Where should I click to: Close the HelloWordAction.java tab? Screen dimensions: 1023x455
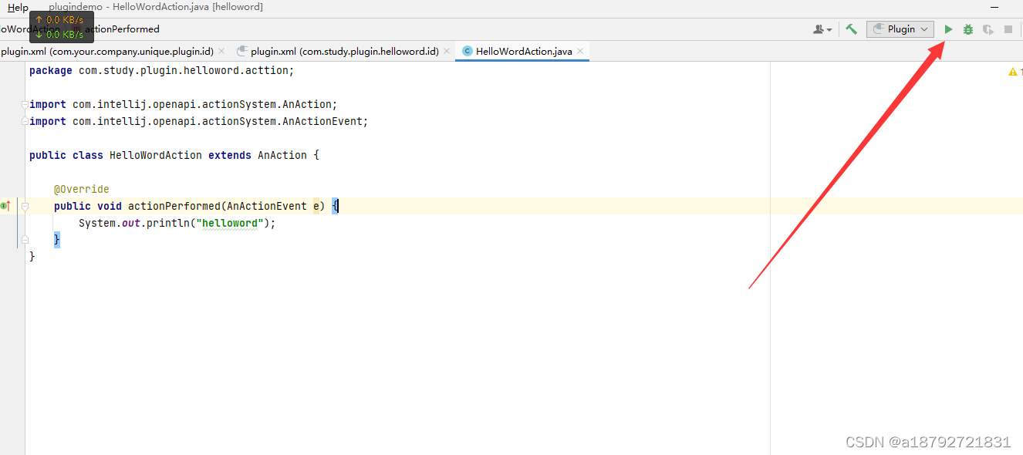(x=580, y=51)
